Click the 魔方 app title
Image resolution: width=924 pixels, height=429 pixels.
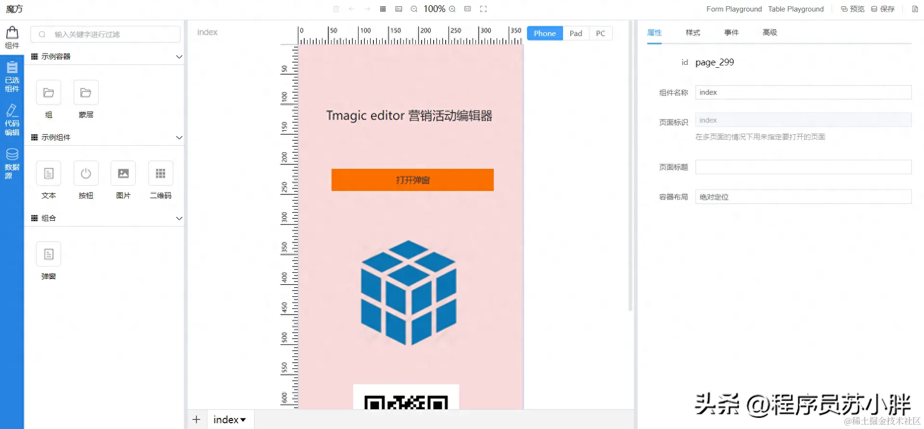tap(14, 9)
